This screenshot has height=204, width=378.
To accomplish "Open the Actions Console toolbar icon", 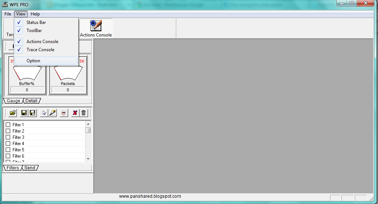I will [x=96, y=28].
